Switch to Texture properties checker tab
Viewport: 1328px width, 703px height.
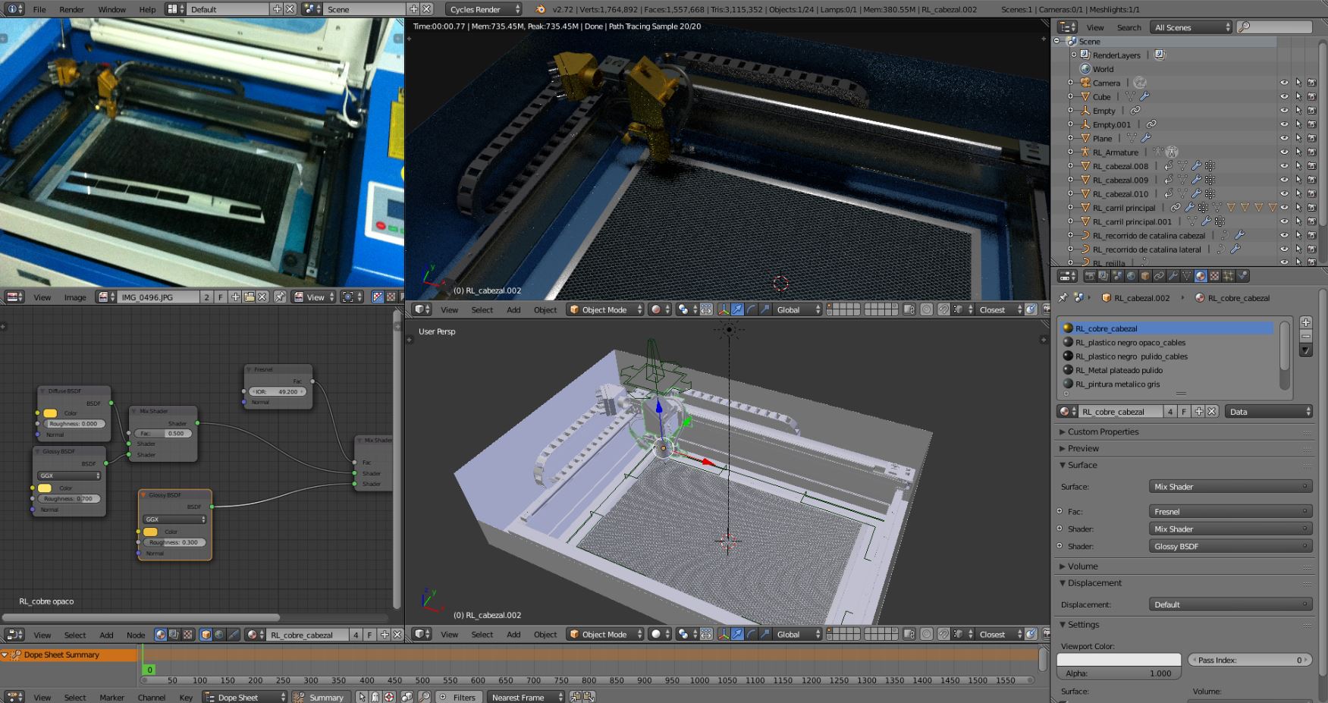click(x=1214, y=277)
